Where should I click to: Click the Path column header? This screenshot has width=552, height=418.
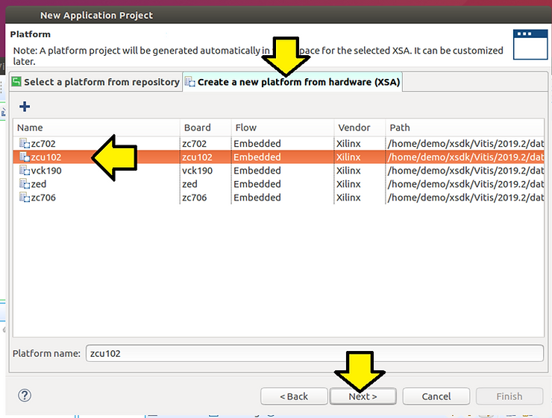point(462,127)
